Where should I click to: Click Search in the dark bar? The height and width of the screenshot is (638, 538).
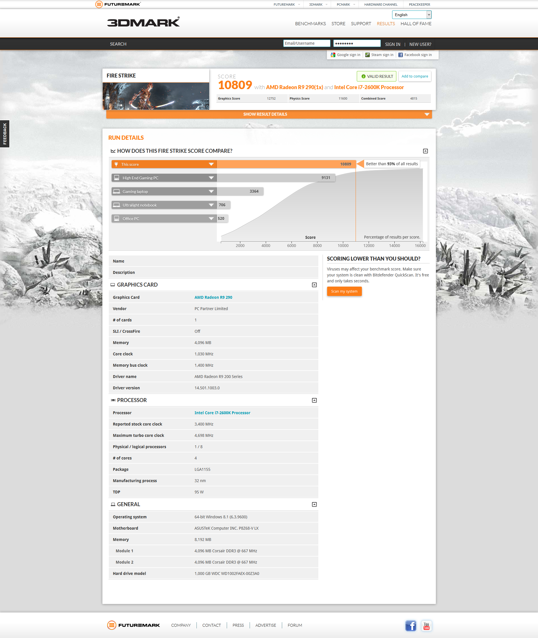click(118, 44)
